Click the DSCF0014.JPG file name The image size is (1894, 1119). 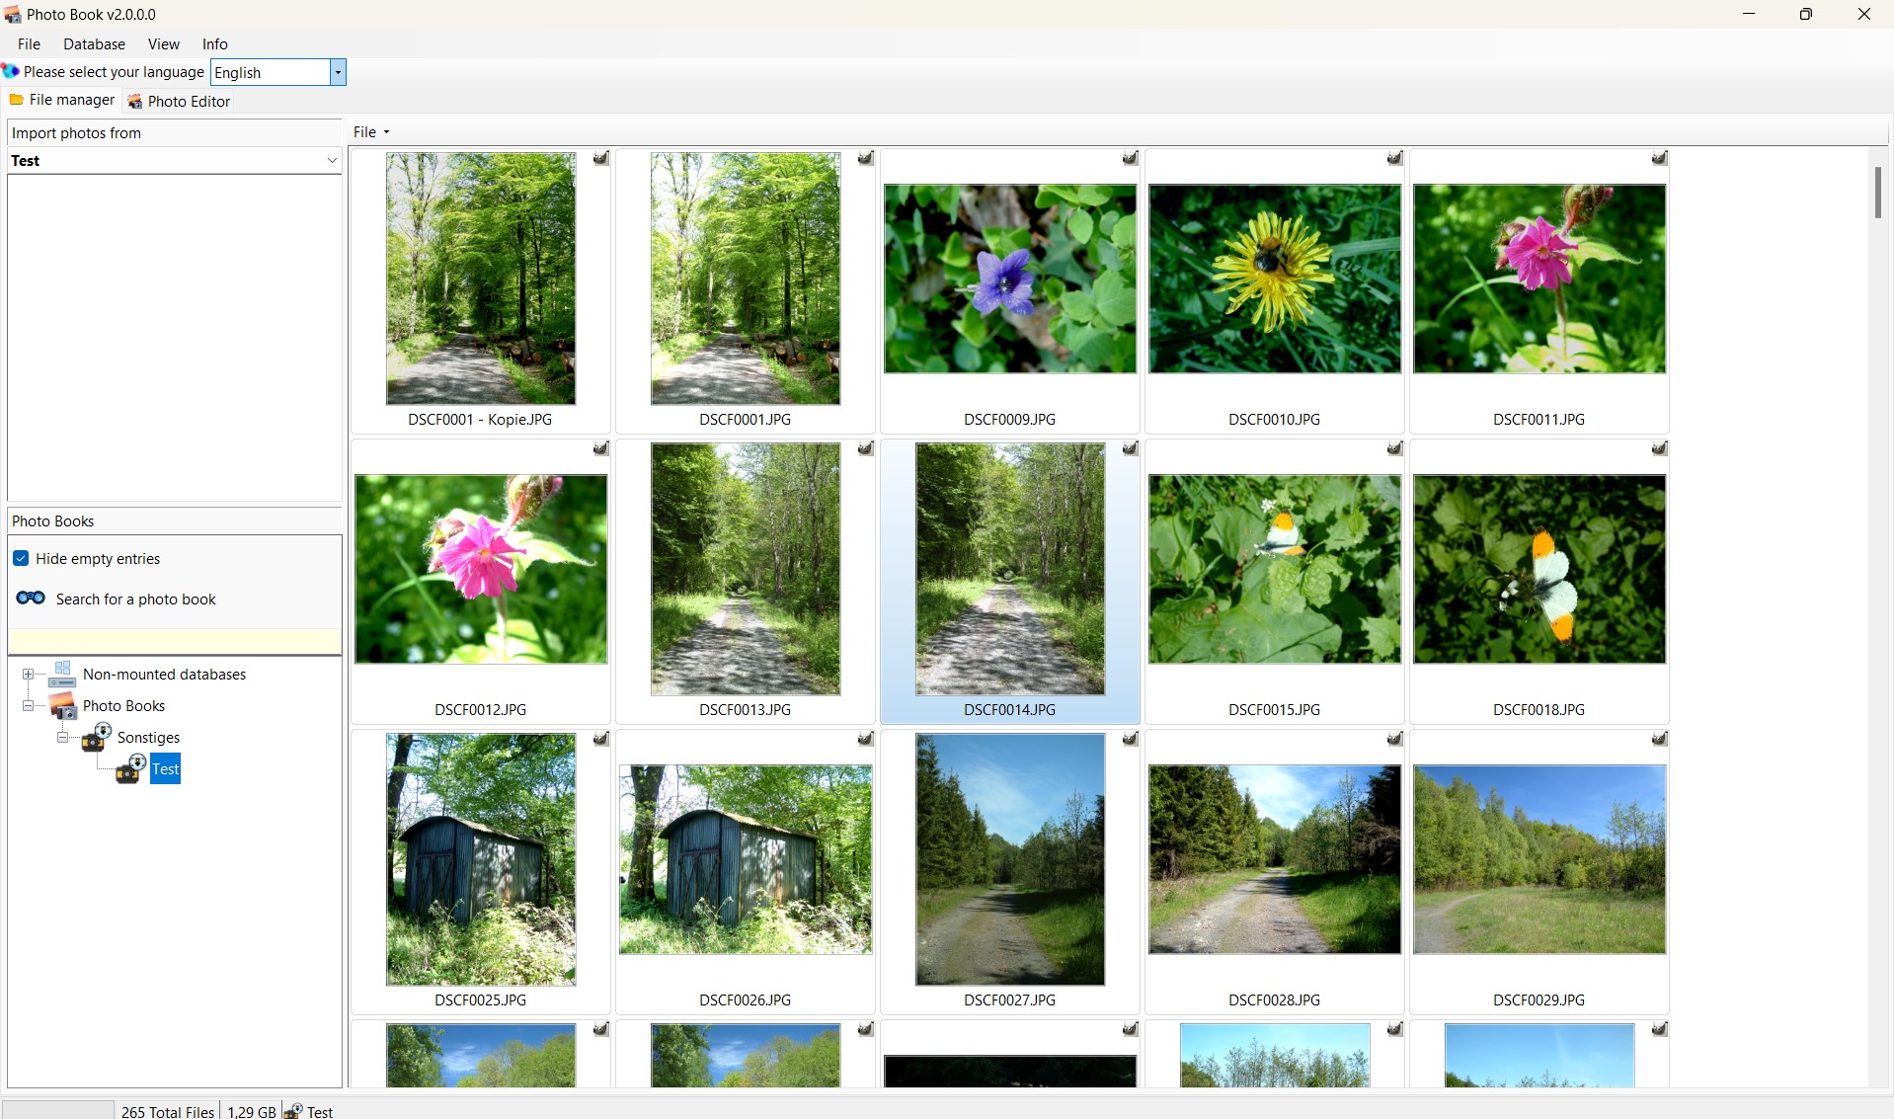click(x=1009, y=710)
